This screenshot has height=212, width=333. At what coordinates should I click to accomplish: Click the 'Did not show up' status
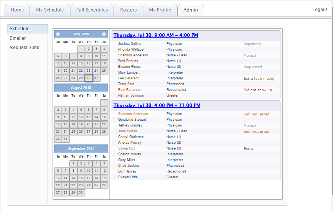(x=257, y=90)
